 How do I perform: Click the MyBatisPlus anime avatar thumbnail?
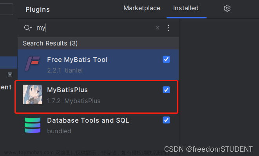[33, 94]
